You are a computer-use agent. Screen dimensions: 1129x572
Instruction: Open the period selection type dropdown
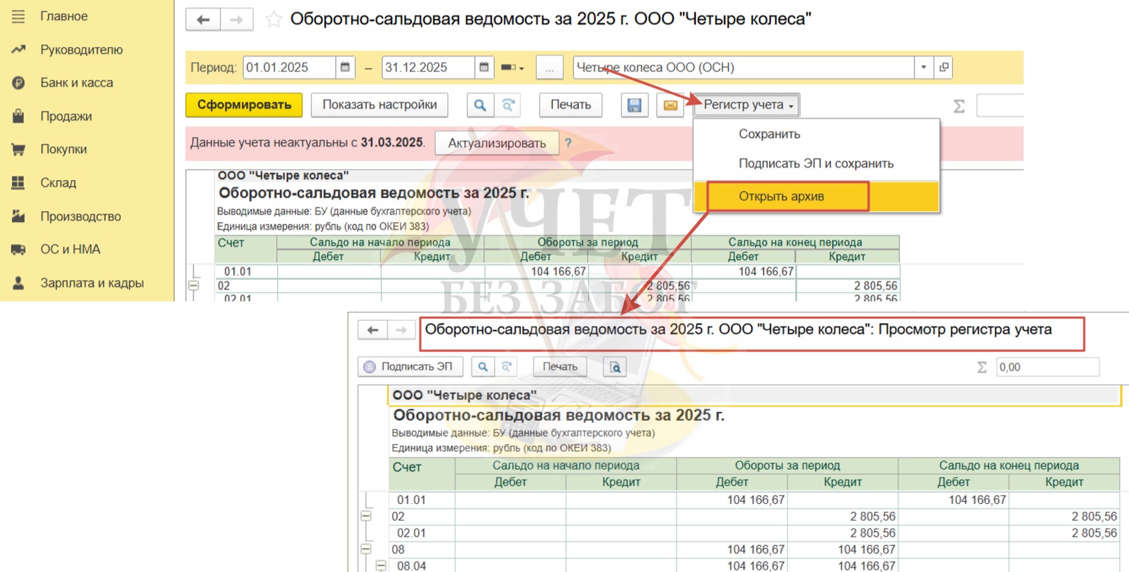(x=512, y=67)
